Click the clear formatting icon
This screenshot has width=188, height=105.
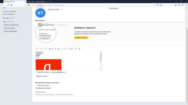click(80, 49)
